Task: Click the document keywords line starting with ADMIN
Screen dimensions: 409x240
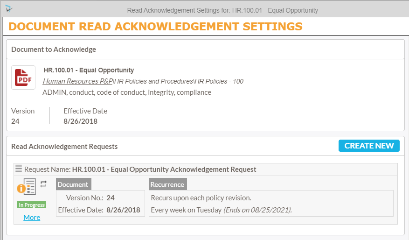Action: pos(127,92)
